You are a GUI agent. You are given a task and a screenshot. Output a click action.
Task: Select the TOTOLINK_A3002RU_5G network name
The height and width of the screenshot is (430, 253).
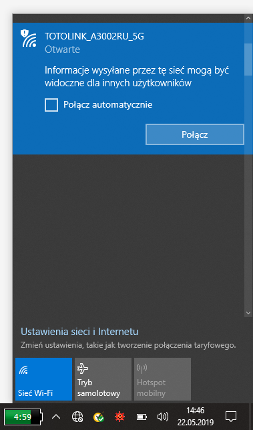[x=94, y=36]
